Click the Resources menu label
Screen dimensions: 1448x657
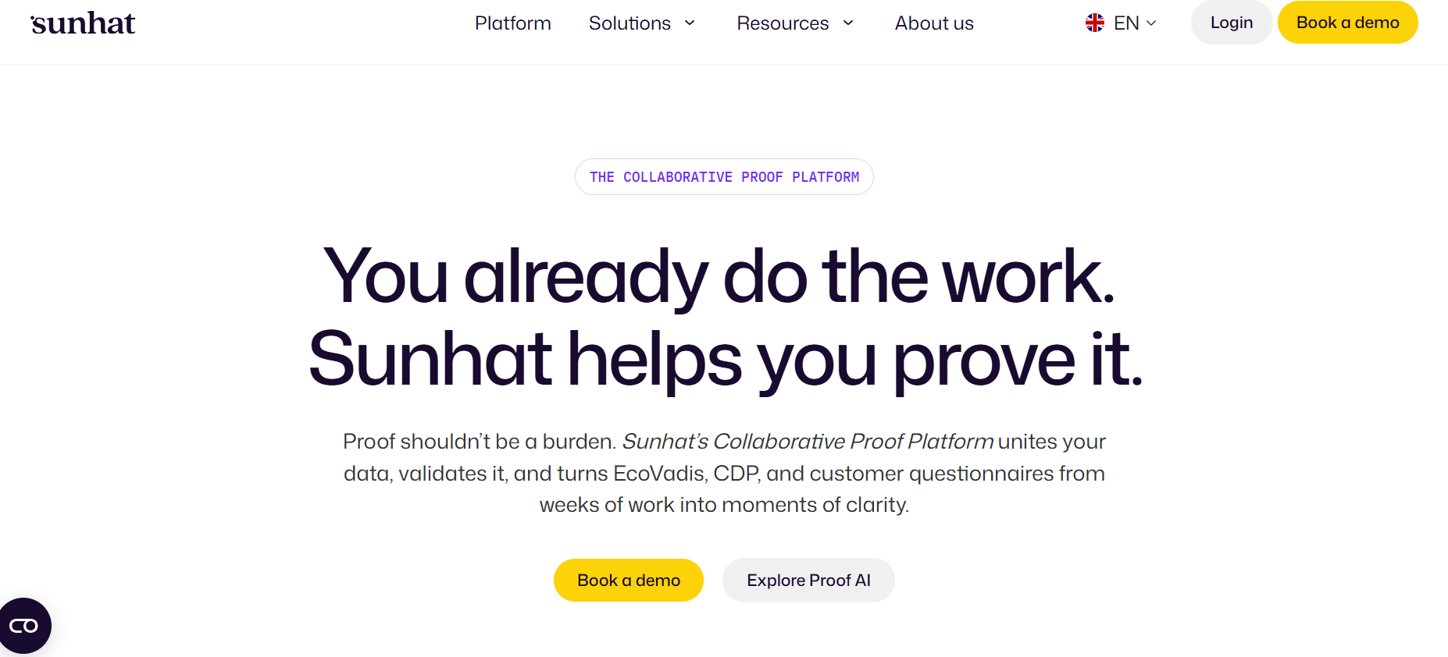783,23
